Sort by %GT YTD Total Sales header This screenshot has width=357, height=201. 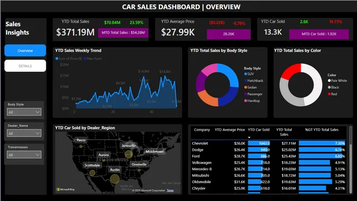[322, 130]
